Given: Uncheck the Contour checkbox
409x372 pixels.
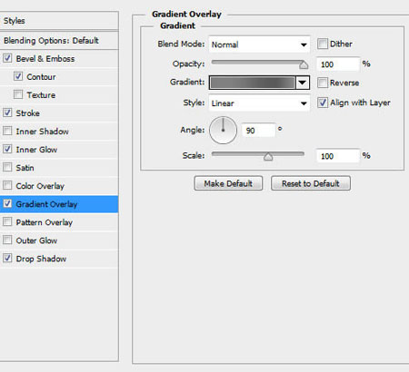Looking at the screenshot, I should click(x=18, y=76).
